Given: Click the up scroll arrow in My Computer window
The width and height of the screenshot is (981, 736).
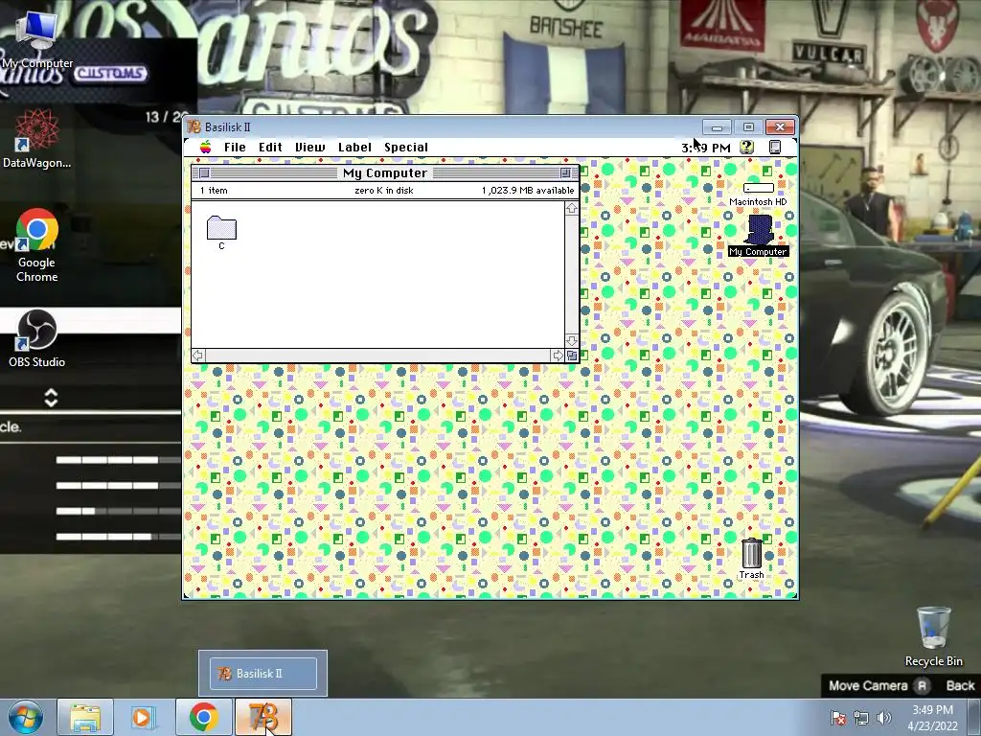Looking at the screenshot, I should pyautogui.click(x=572, y=208).
